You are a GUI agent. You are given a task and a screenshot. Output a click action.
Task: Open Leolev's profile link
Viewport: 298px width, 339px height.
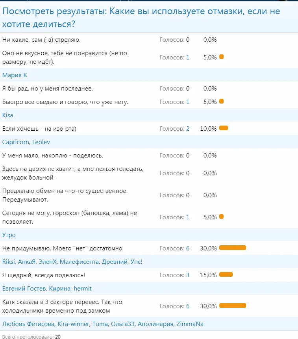(x=41, y=142)
